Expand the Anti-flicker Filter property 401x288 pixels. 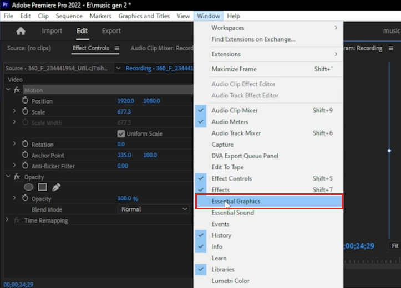click(14, 166)
